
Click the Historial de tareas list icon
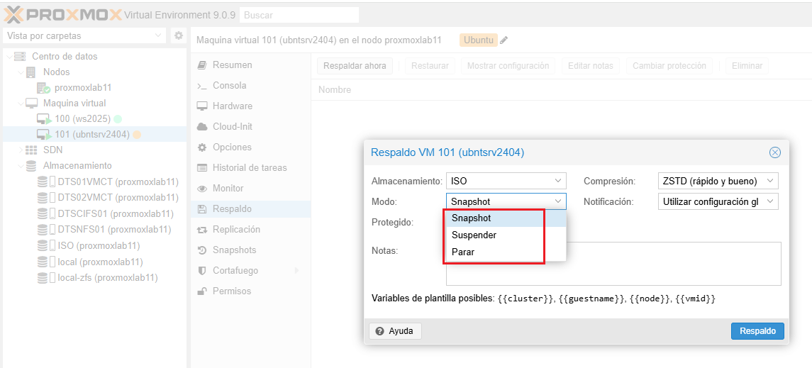[x=202, y=168]
